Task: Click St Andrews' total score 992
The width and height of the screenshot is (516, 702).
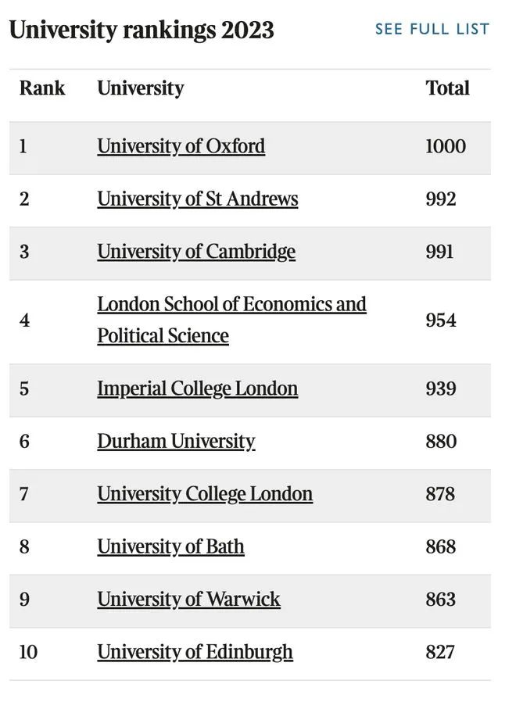Action: [x=440, y=199]
